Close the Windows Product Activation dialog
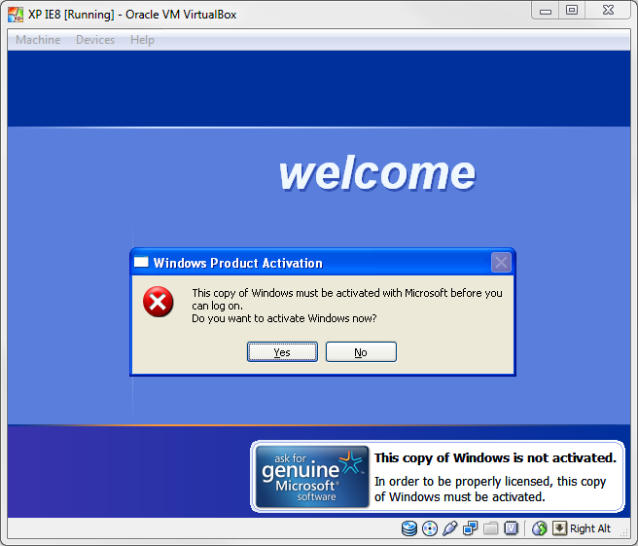Screen dimensions: 638x546 click(501, 262)
